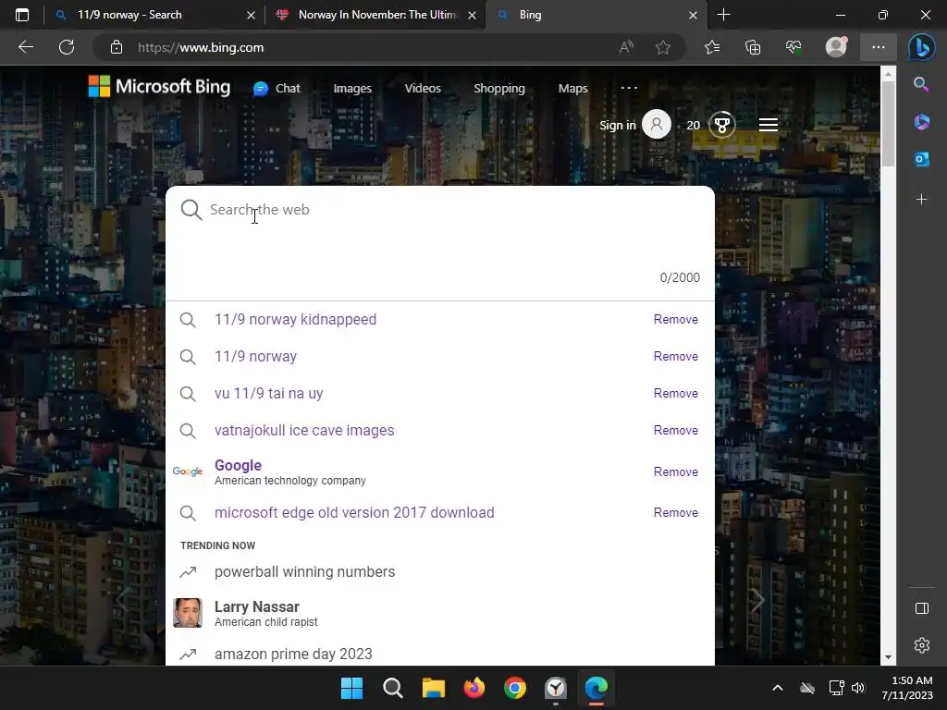
Task: Click the Microsoft Bing logo
Action: coord(159,86)
